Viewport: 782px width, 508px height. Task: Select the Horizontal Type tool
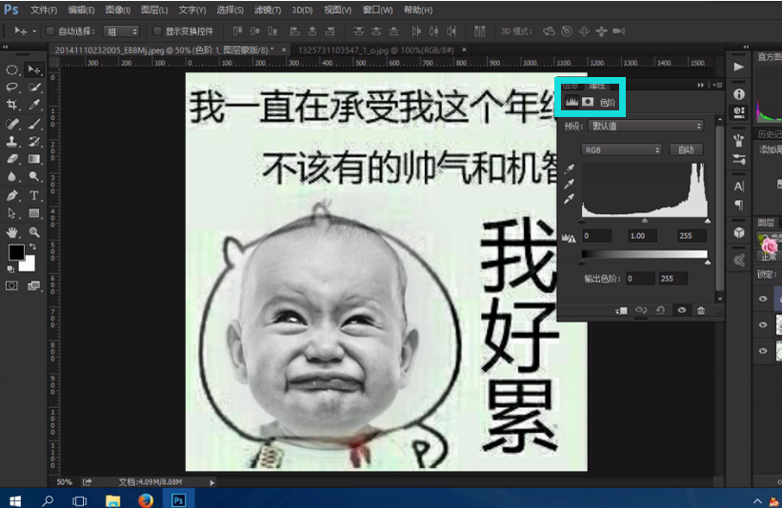pyautogui.click(x=34, y=196)
